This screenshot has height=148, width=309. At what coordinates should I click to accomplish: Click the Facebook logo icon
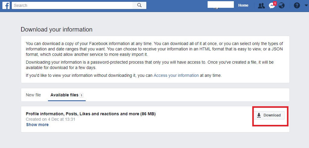6,5
